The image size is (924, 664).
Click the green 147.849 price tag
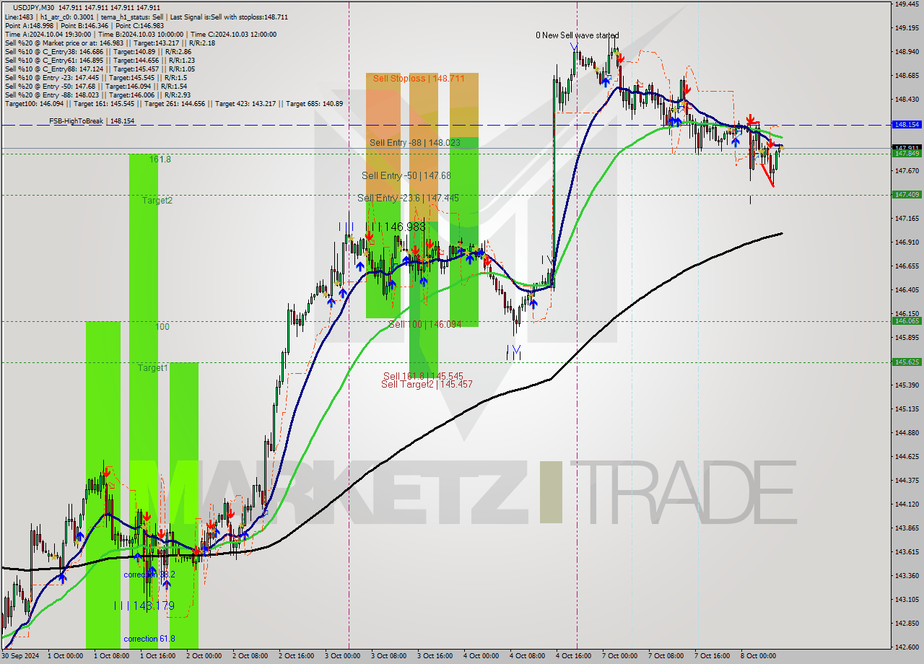pos(907,153)
